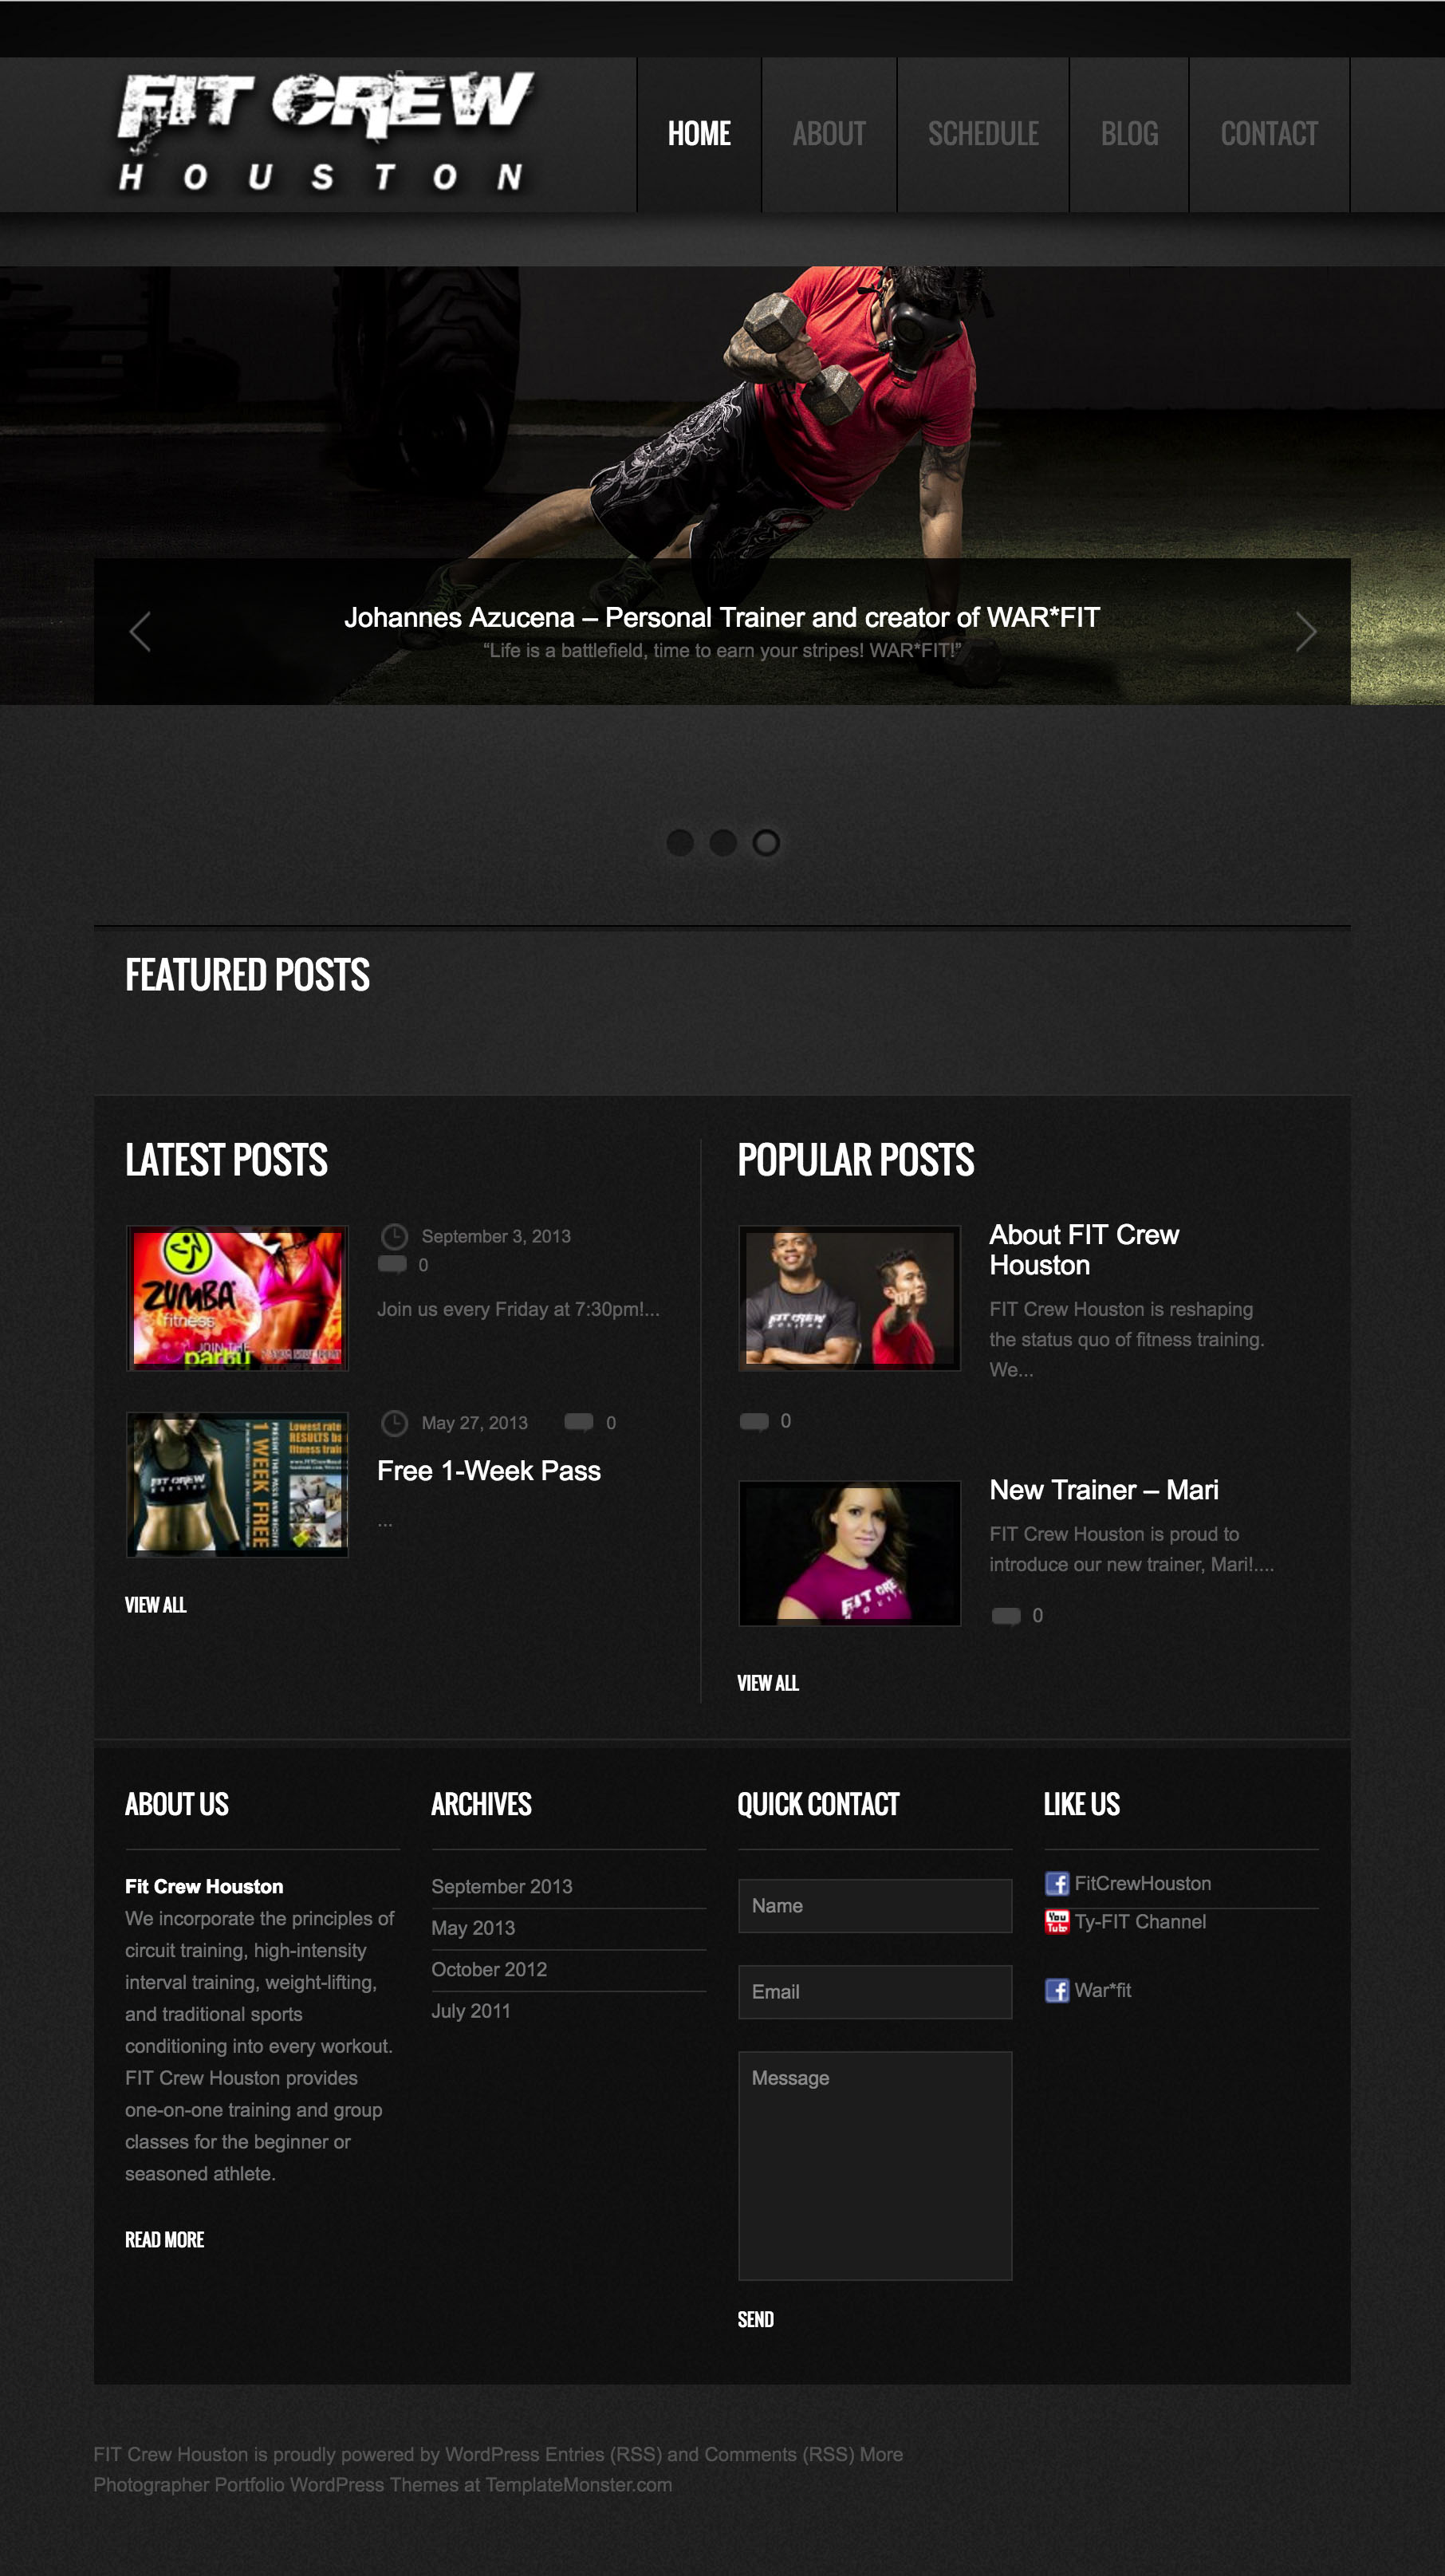Select the second slider pagination dot
Image resolution: width=1445 pixels, height=2576 pixels.
(723, 843)
